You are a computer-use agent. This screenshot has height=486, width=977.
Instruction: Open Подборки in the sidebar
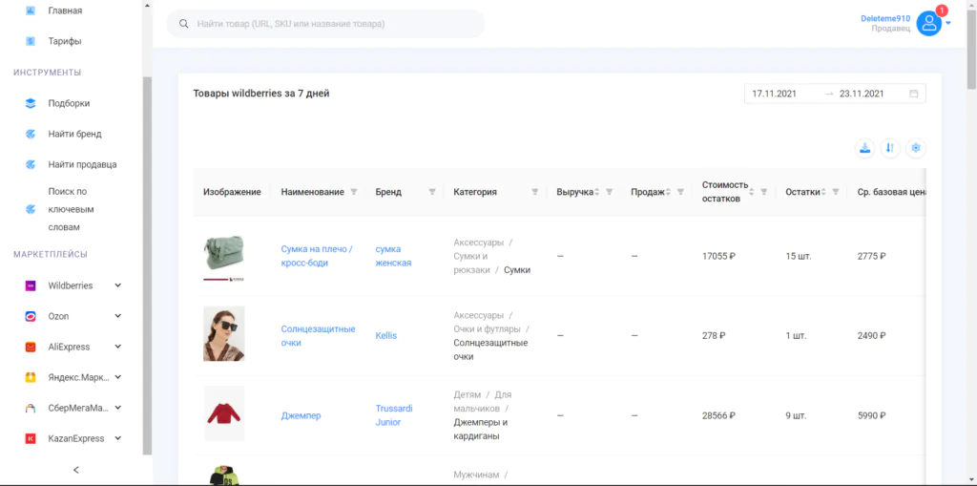pos(69,103)
